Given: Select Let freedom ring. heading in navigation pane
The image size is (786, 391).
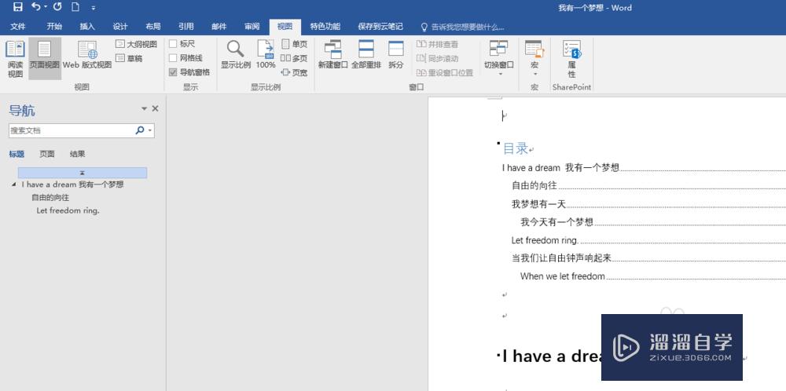Looking at the screenshot, I should (x=68, y=210).
